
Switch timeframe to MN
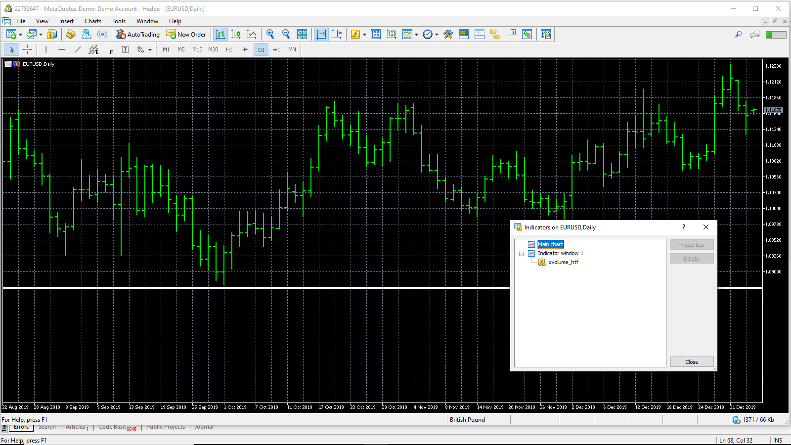292,49
